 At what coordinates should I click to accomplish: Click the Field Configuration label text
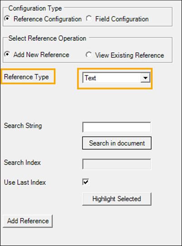pos(122,19)
